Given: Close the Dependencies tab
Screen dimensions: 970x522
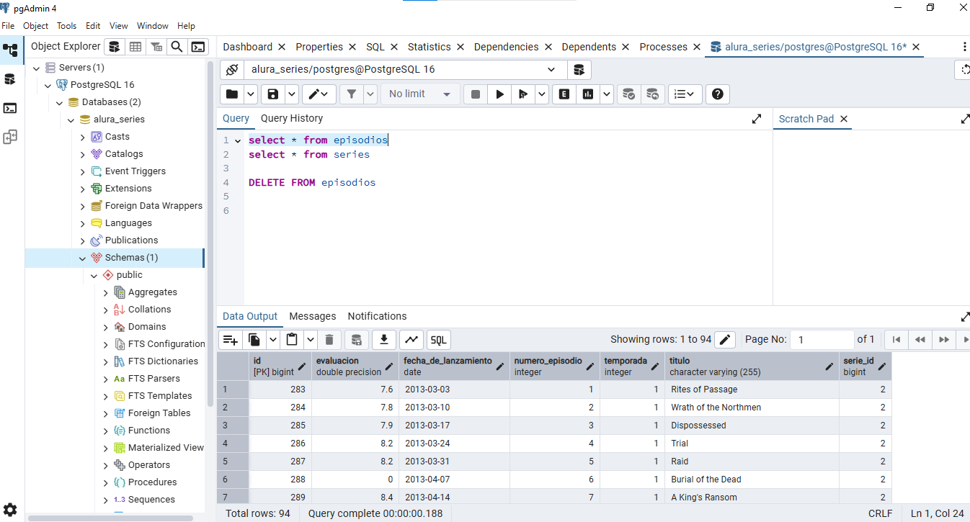Looking at the screenshot, I should (548, 47).
